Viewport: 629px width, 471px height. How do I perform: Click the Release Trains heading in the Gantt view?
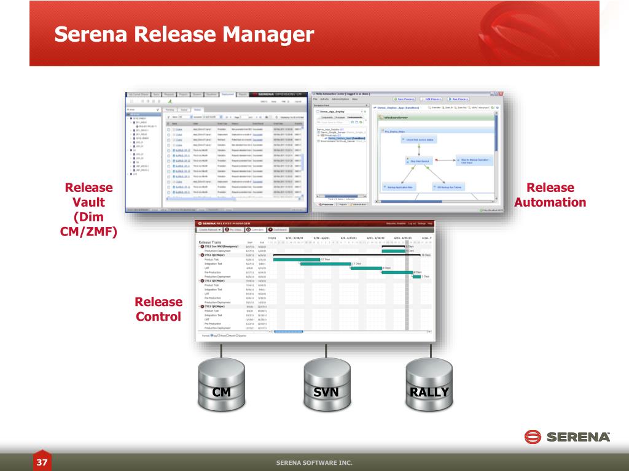tap(210, 242)
